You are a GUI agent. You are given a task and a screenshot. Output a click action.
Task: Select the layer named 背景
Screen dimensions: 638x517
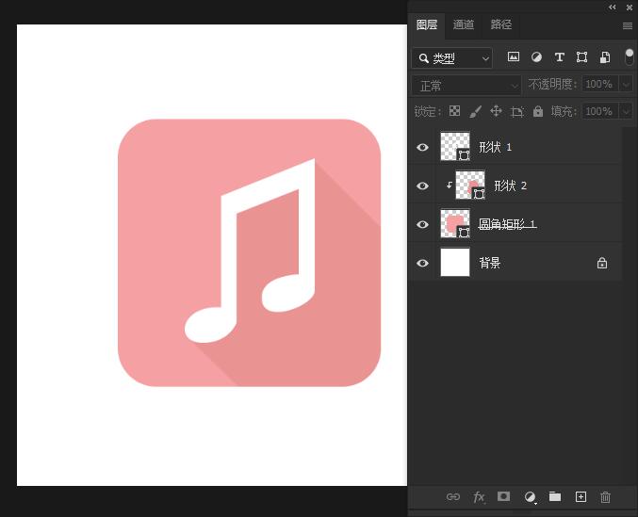point(489,263)
